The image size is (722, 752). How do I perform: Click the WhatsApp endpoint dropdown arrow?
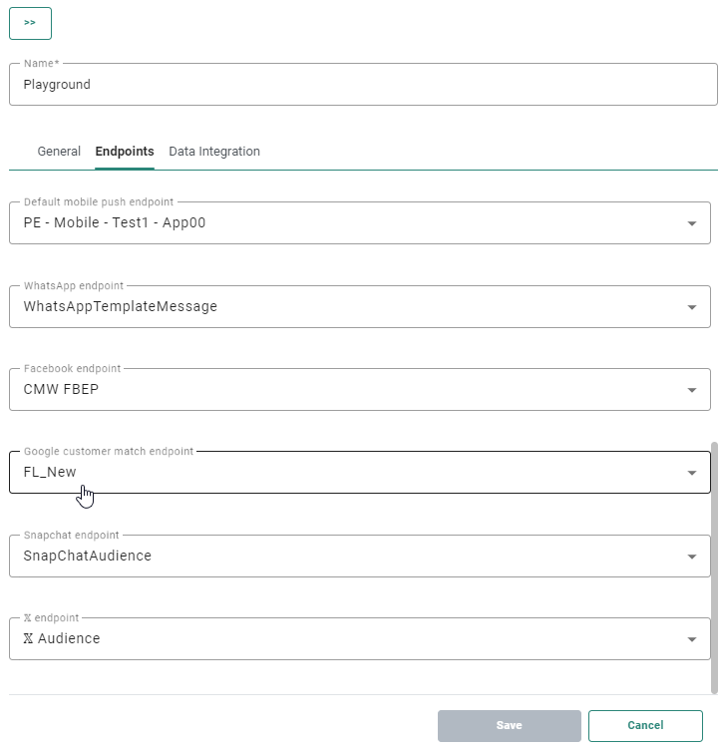tap(692, 307)
